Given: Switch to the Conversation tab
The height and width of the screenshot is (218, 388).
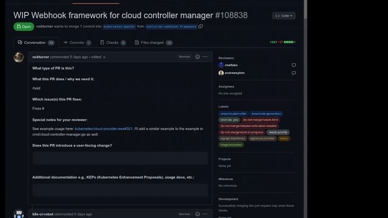Looking at the screenshot, I should click(36, 42).
